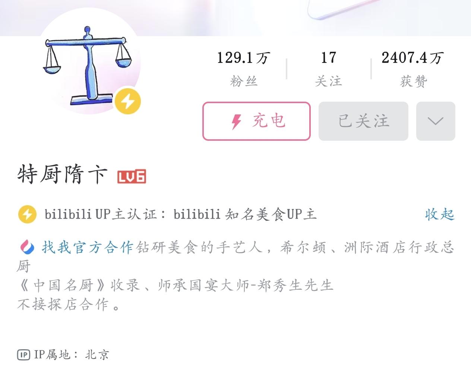This screenshot has height=372, width=471.
Task: Toggle the 已关注 followed button
Action: (x=363, y=121)
